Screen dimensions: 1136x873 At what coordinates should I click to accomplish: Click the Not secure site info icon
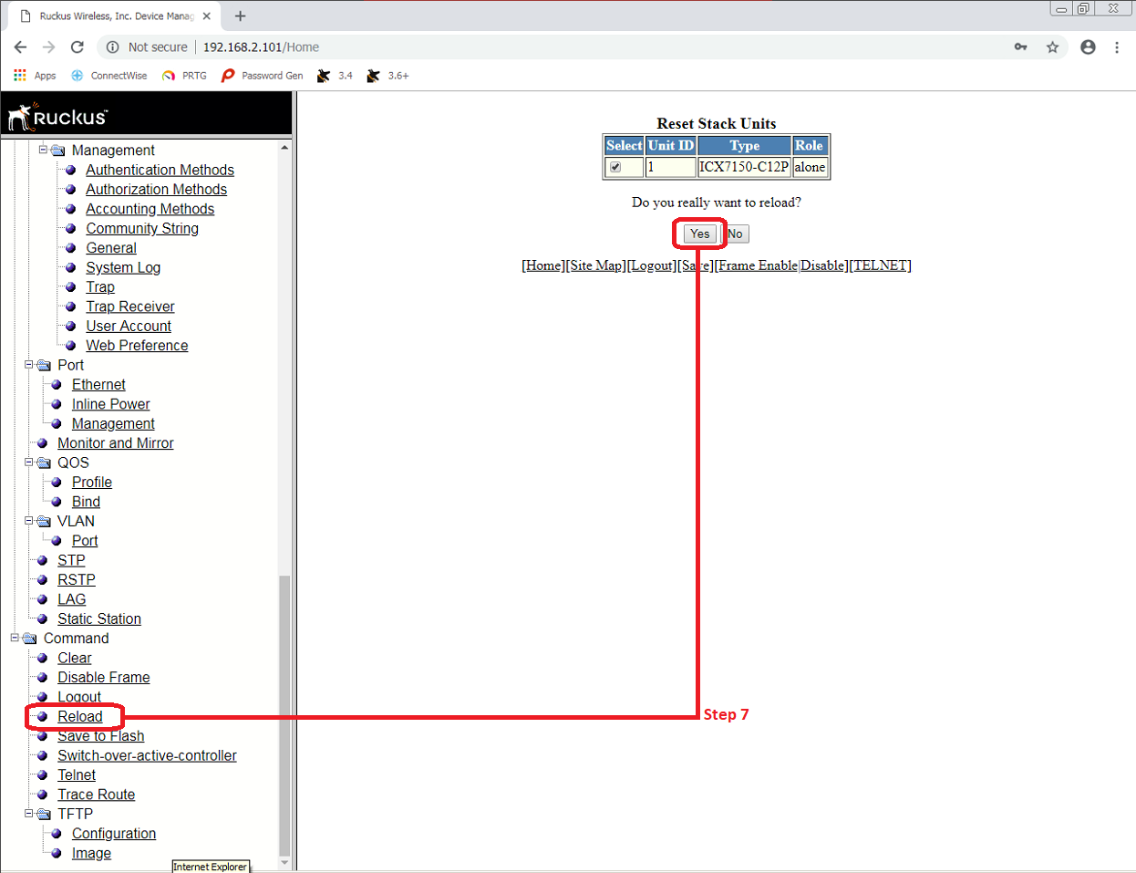click(113, 47)
